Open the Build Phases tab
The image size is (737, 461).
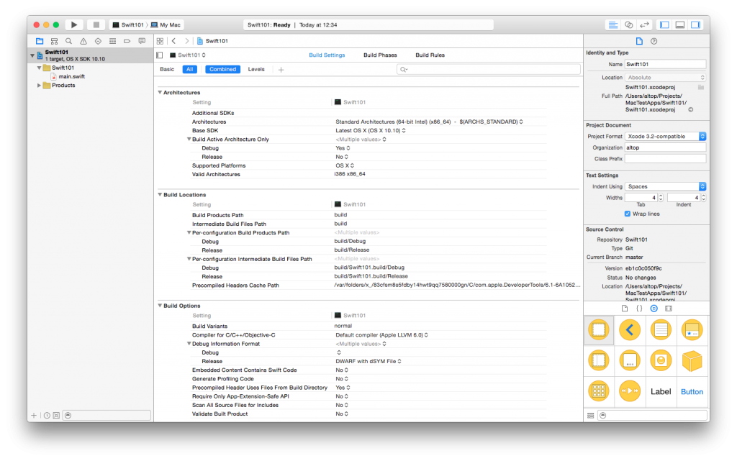380,55
